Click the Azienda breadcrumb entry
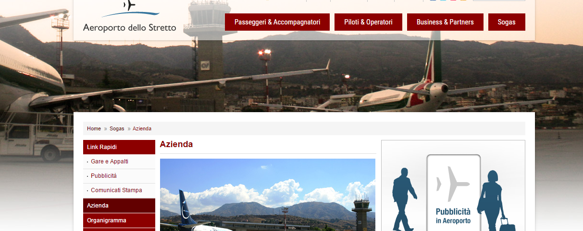 tap(142, 128)
